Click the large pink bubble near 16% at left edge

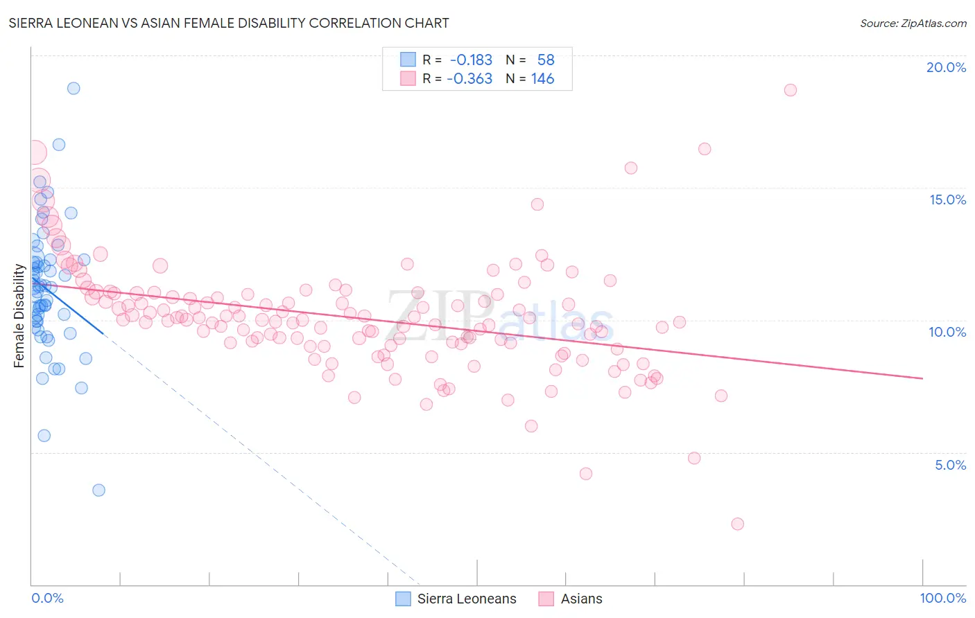click(35, 152)
